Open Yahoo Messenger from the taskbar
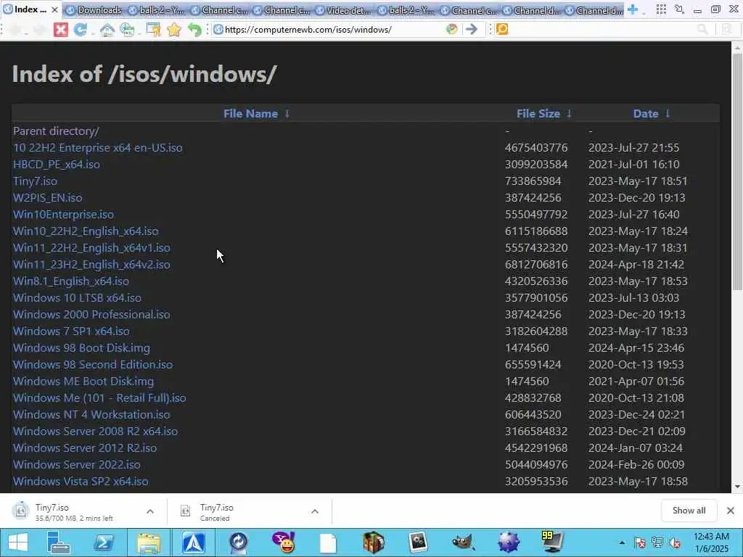The width and height of the screenshot is (743, 557). 284,542
